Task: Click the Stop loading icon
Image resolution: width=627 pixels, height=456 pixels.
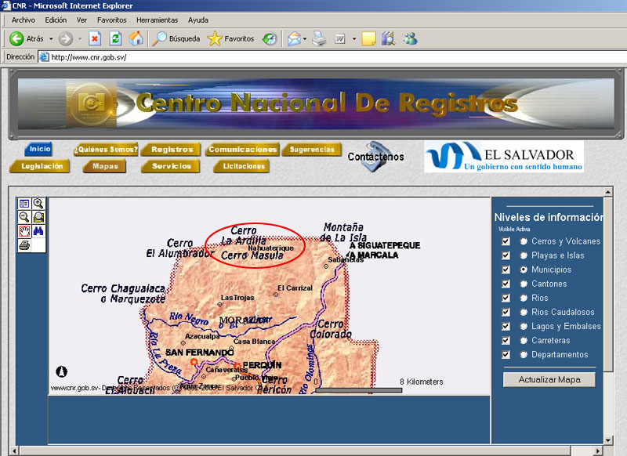Action: [95, 38]
